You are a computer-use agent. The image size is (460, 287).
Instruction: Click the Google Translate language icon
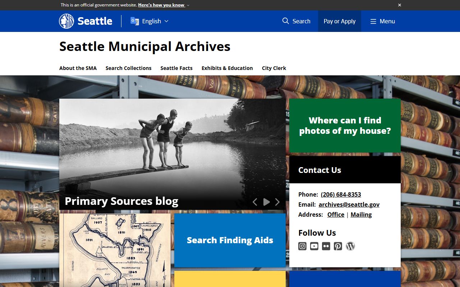pyautogui.click(x=135, y=21)
